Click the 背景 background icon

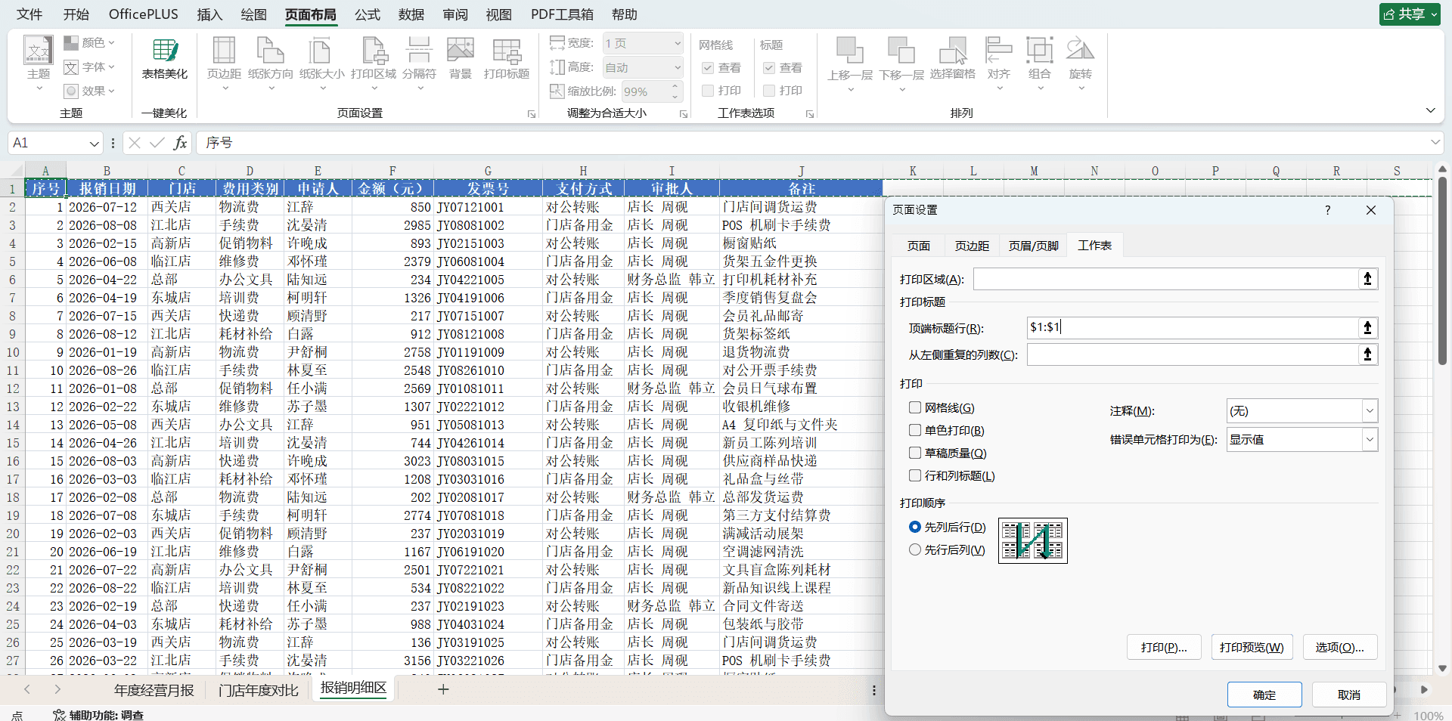click(460, 50)
